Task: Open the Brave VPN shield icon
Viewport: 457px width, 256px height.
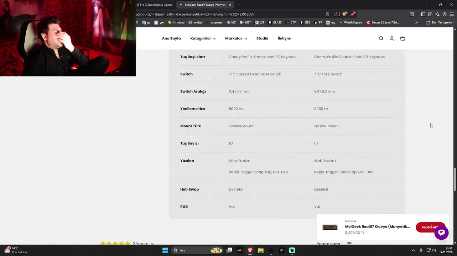Action: [x=445, y=14]
